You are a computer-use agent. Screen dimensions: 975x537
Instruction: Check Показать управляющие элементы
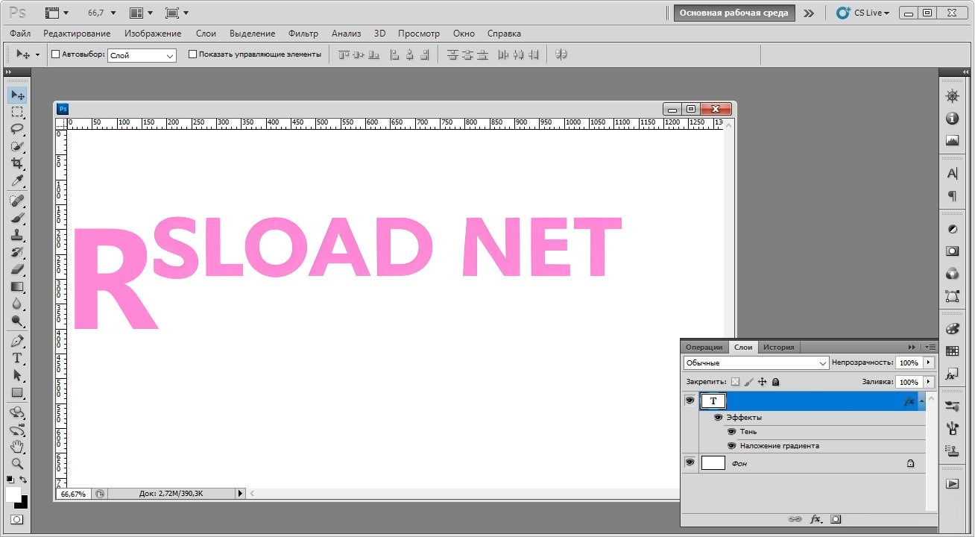(x=192, y=54)
